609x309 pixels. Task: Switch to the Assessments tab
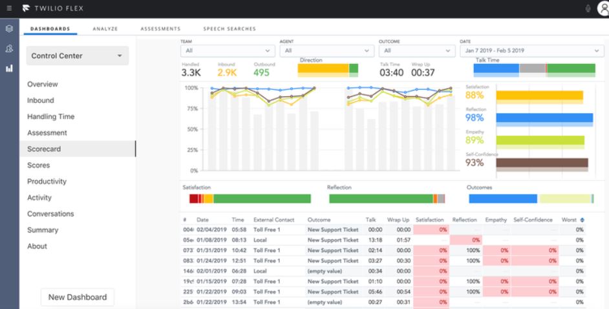[160, 28]
